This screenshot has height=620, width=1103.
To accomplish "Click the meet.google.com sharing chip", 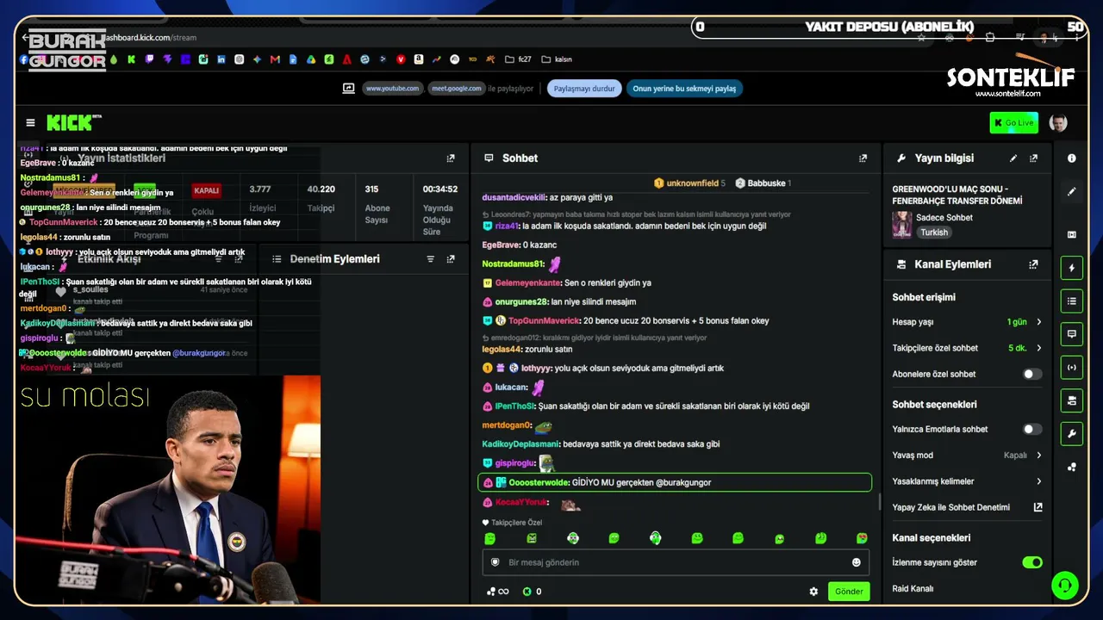I will coord(457,89).
